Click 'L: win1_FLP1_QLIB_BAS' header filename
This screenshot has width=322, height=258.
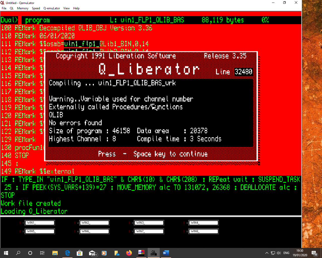click(147, 20)
